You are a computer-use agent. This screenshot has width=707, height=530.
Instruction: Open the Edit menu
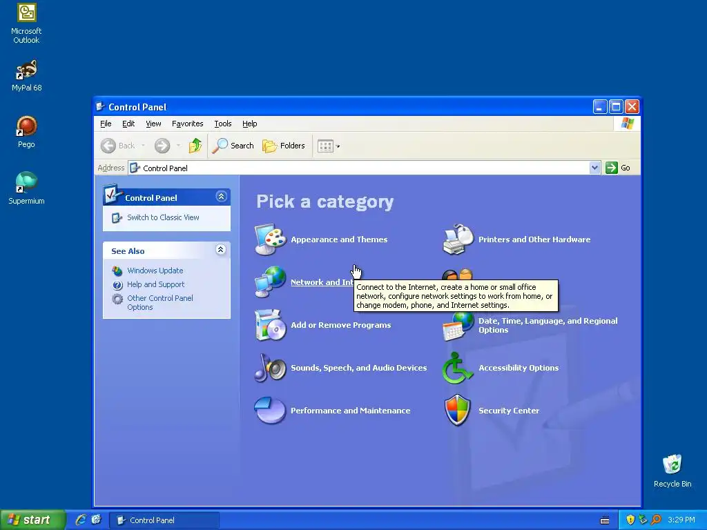coord(128,124)
